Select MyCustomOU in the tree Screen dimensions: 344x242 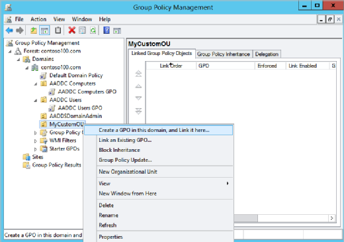click(62, 125)
